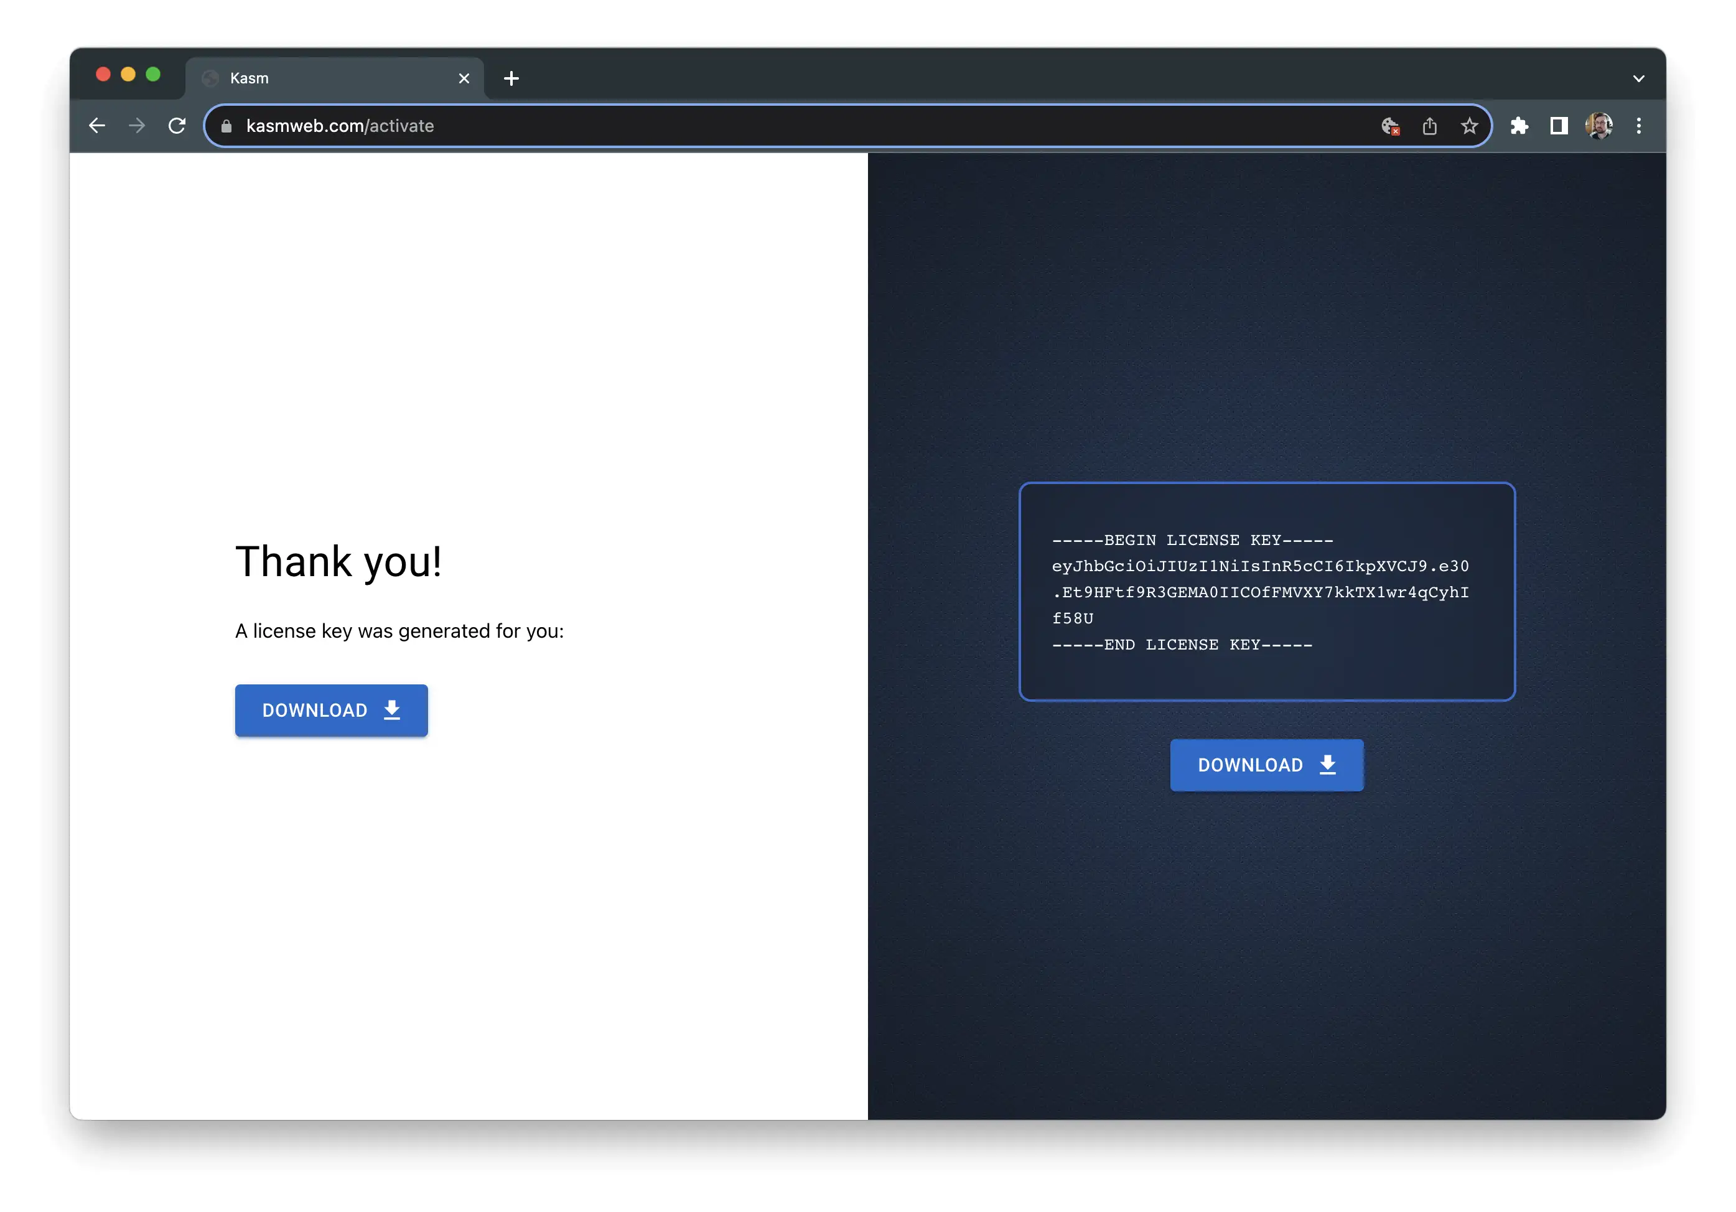1736x1212 pixels.
Task: Click the globe favicon on the Kasm tab
Action: click(210, 78)
